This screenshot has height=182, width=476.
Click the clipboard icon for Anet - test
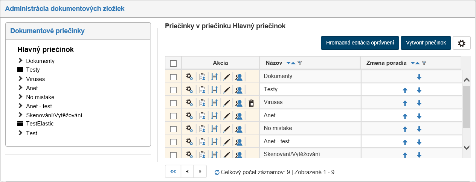[202, 142]
